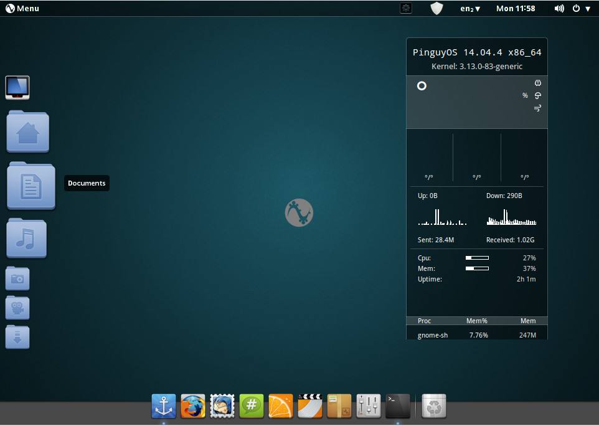Open the Downloads folder

17,337
